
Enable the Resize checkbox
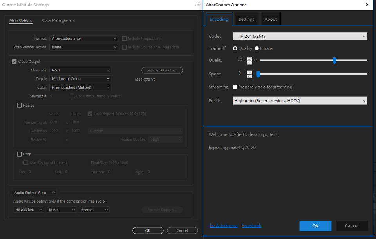(20, 105)
